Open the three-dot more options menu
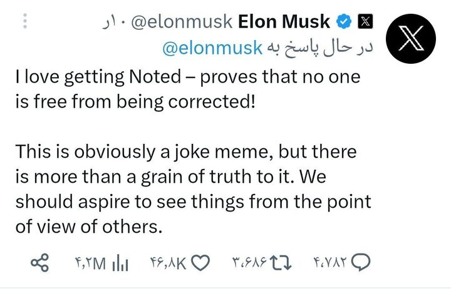451x291 pixels. [x=25, y=23]
